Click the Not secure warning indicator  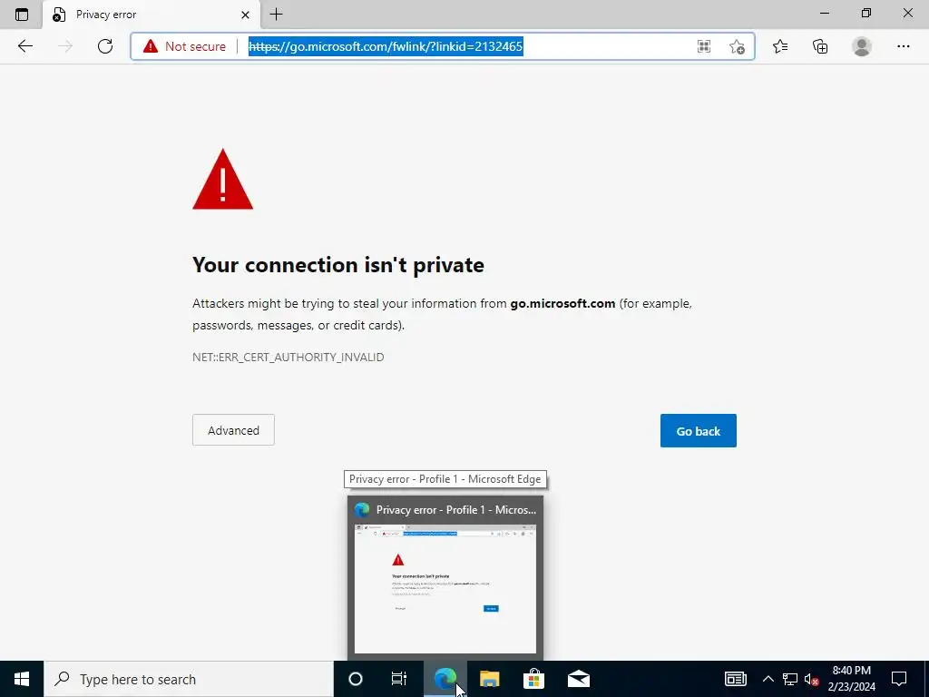coord(184,46)
